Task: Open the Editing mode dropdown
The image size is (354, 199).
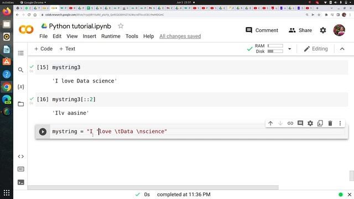Action: click(x=316, y=49)
